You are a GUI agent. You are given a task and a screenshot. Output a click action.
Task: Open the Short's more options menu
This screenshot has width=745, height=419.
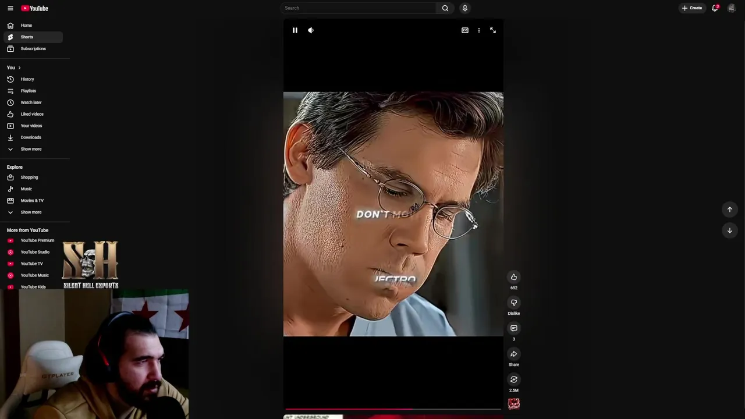[479, 30]
